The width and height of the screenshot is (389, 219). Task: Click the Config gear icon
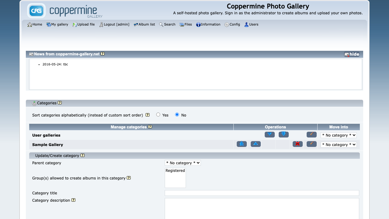227,25
